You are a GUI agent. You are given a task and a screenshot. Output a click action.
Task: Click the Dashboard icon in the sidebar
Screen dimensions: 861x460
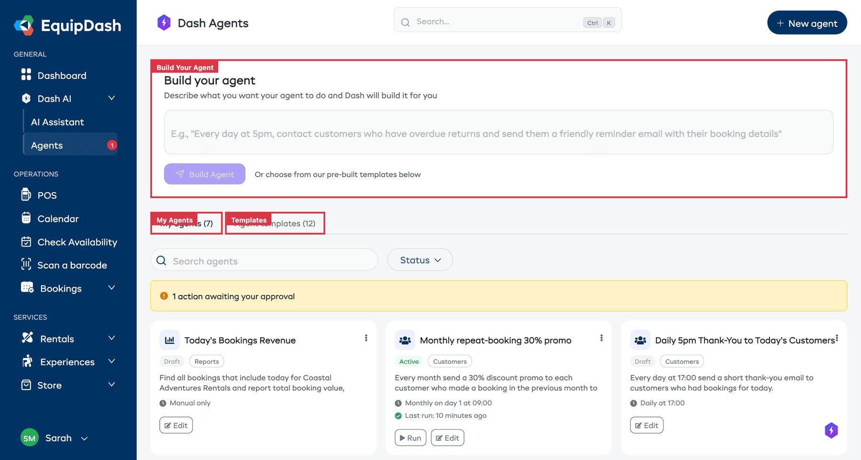26,75
